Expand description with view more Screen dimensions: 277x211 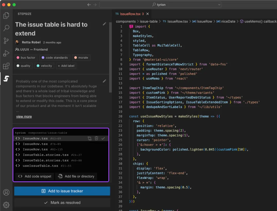click(24, 117)
